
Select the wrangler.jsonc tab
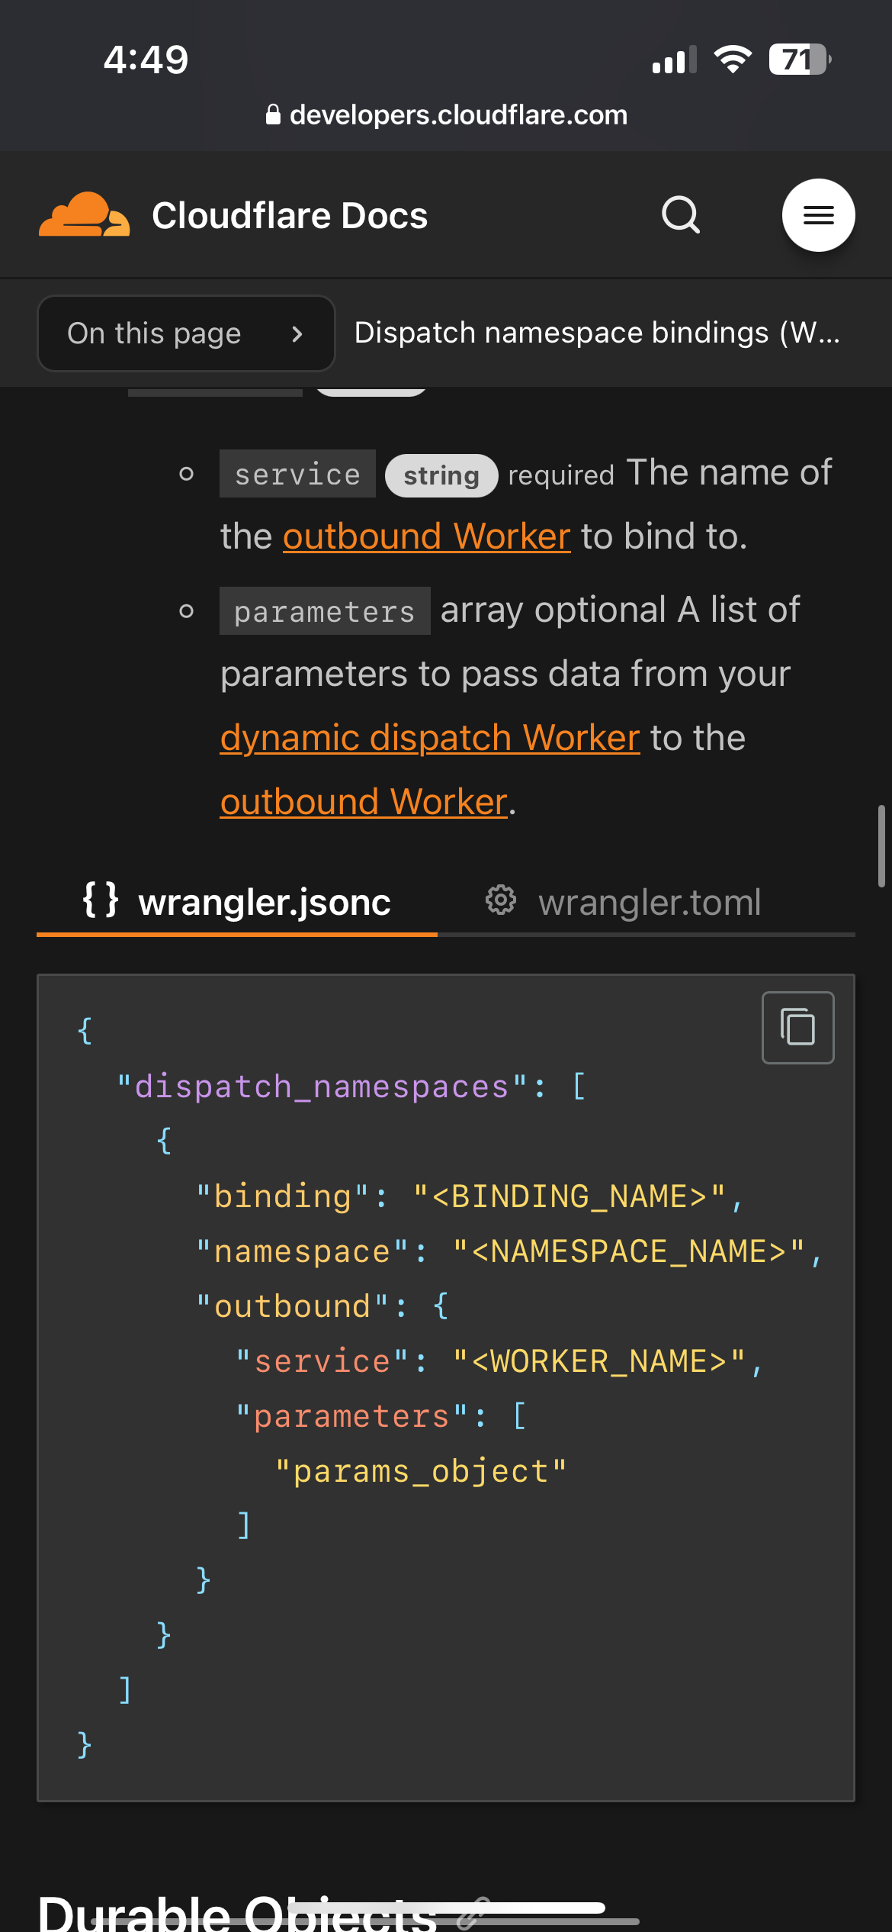(x=264, y=903)
